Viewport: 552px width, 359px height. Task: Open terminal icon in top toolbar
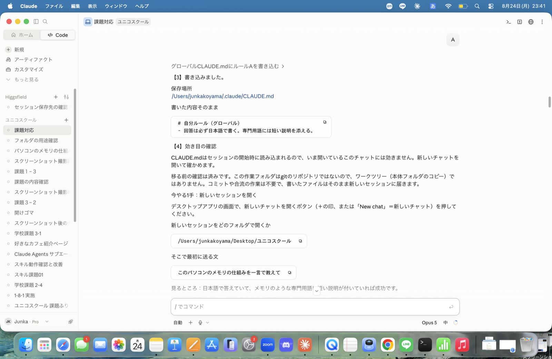(x=509, y=22)
